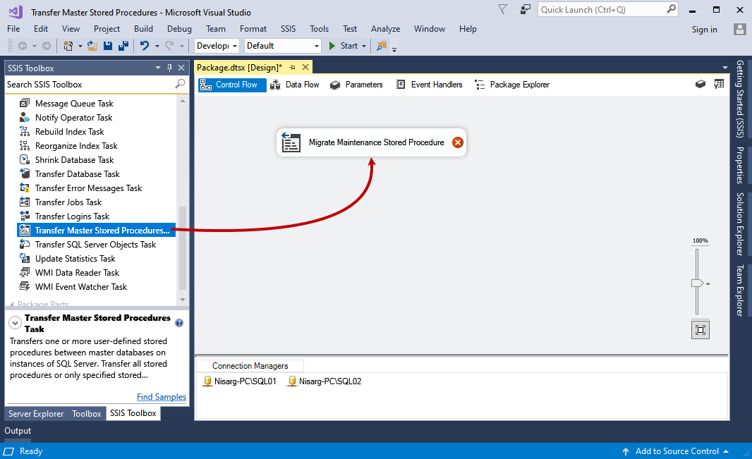Click the Variables grid icon in designer toolbar

point(719,85)
